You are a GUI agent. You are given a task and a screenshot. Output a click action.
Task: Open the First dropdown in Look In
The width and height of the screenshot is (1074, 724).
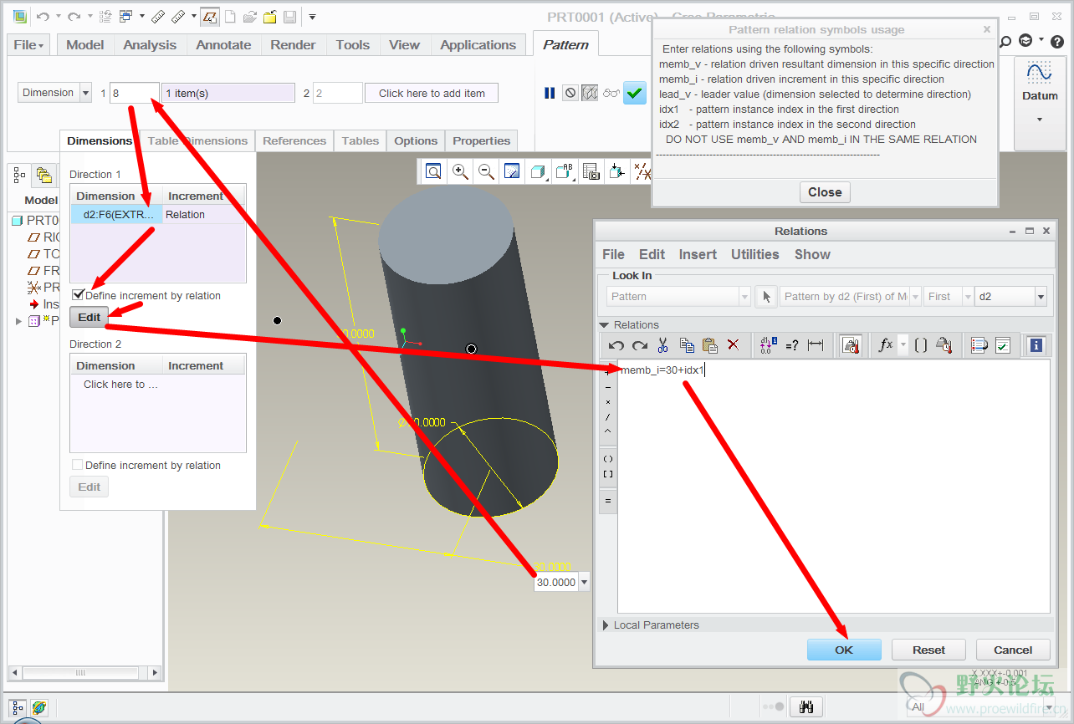(x=968, y=297)
